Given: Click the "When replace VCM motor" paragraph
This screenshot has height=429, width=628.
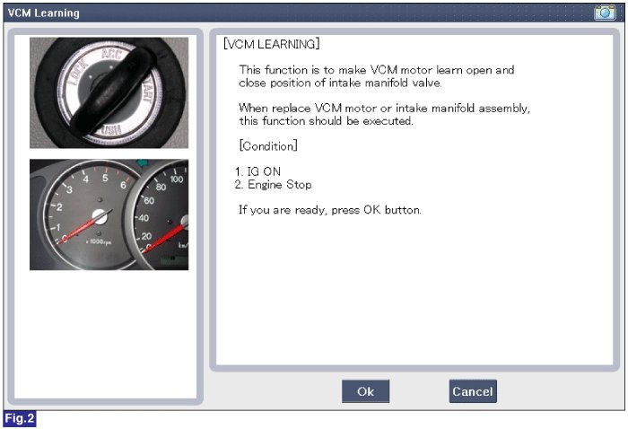Looking at the screenshot, I should point(384,115).
